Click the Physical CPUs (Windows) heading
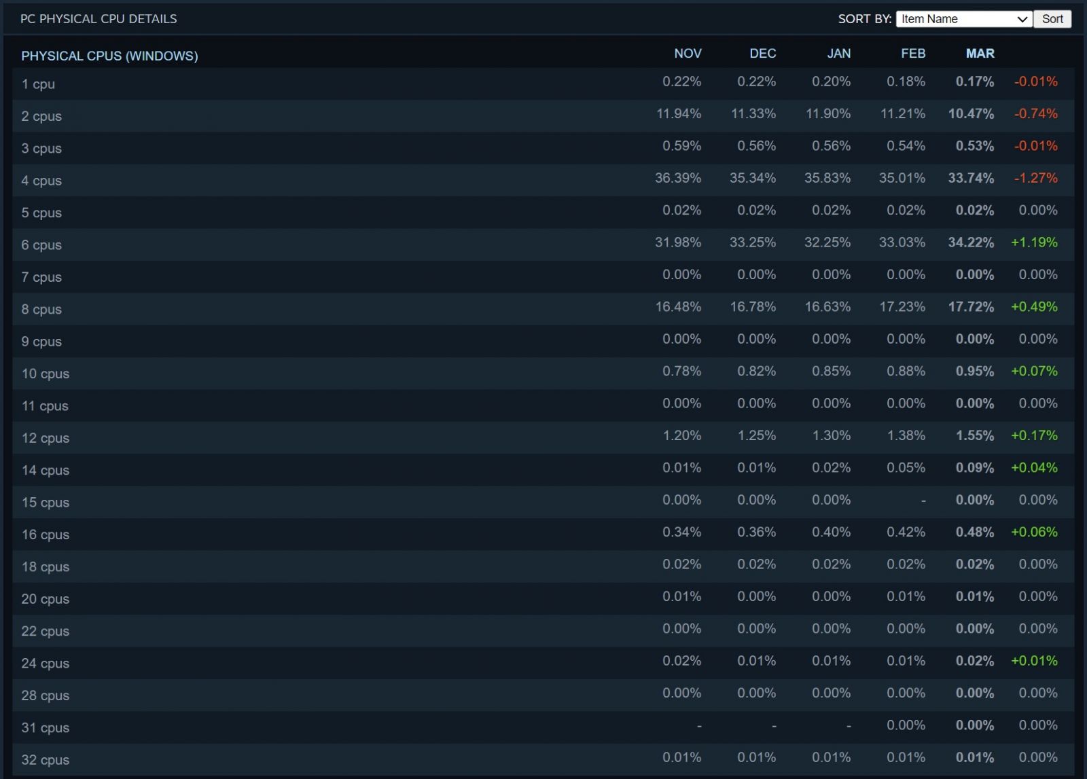The height and width of the screenshot is (779, 1087). point(109,56)
